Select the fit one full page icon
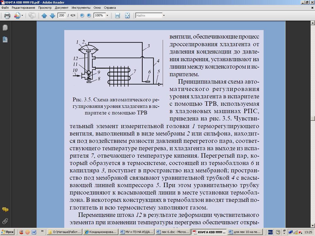Screen dimensions: 315x236 (x=127, y=16)
